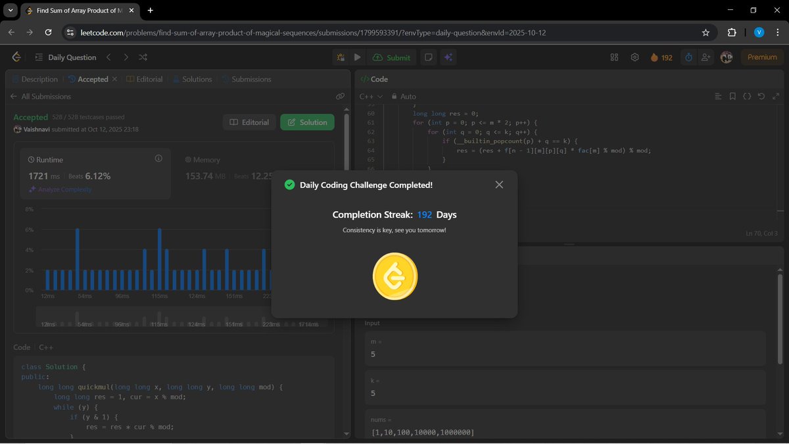Image resolution: width=789 pixels, height=444 pixels.
Task: Click the browser reload button
Action: point(48,32)
